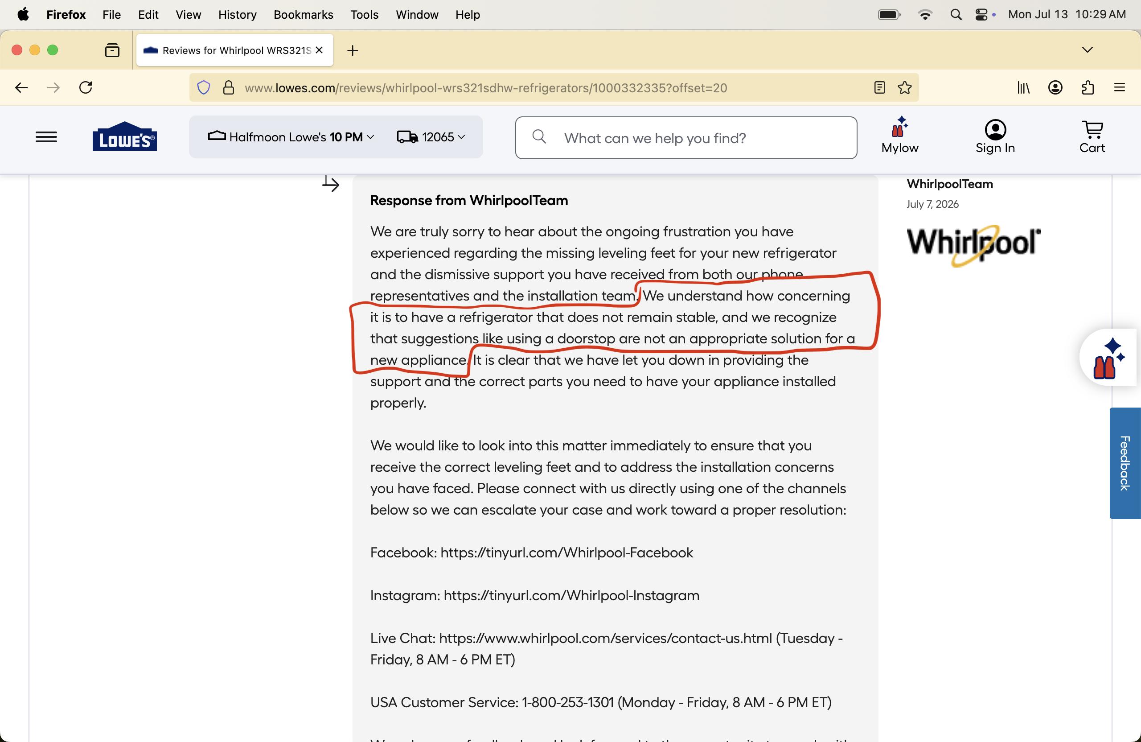Toggle Reader View icon

click(x=880, y=87)
